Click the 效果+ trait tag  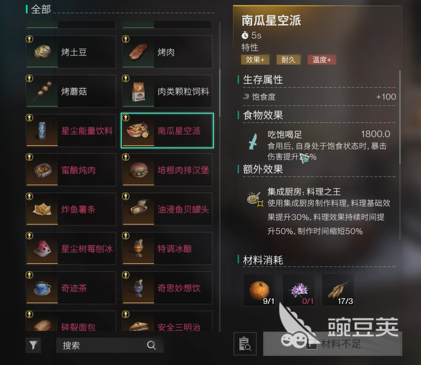[x=255, y=59]
